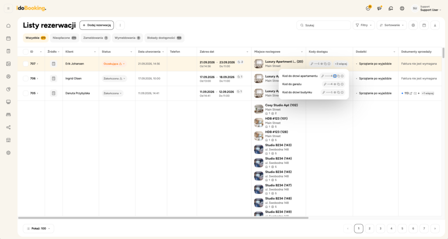Switch to the Blokady dostępności tab
Viewport: 448px width, 239px height.
click(164, 38)
